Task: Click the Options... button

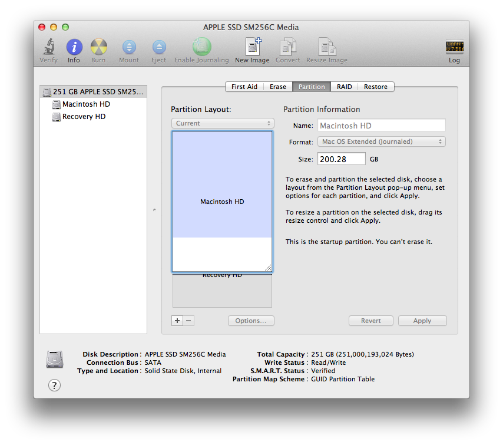Action: coord(251,321)
